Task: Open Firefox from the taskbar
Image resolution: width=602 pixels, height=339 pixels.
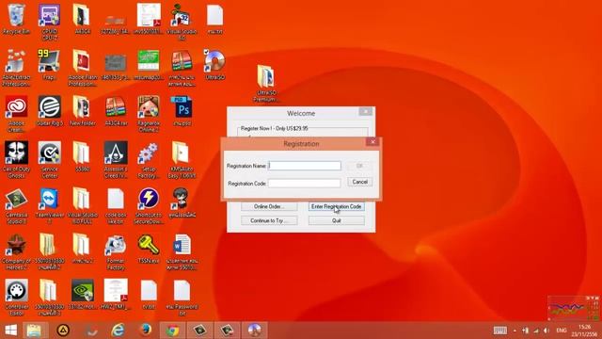Action: click(146, 331)
